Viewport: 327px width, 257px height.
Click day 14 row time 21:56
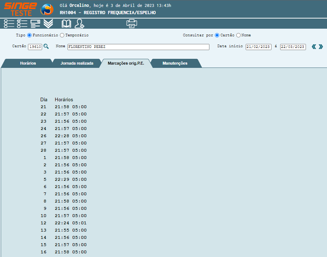62,238
